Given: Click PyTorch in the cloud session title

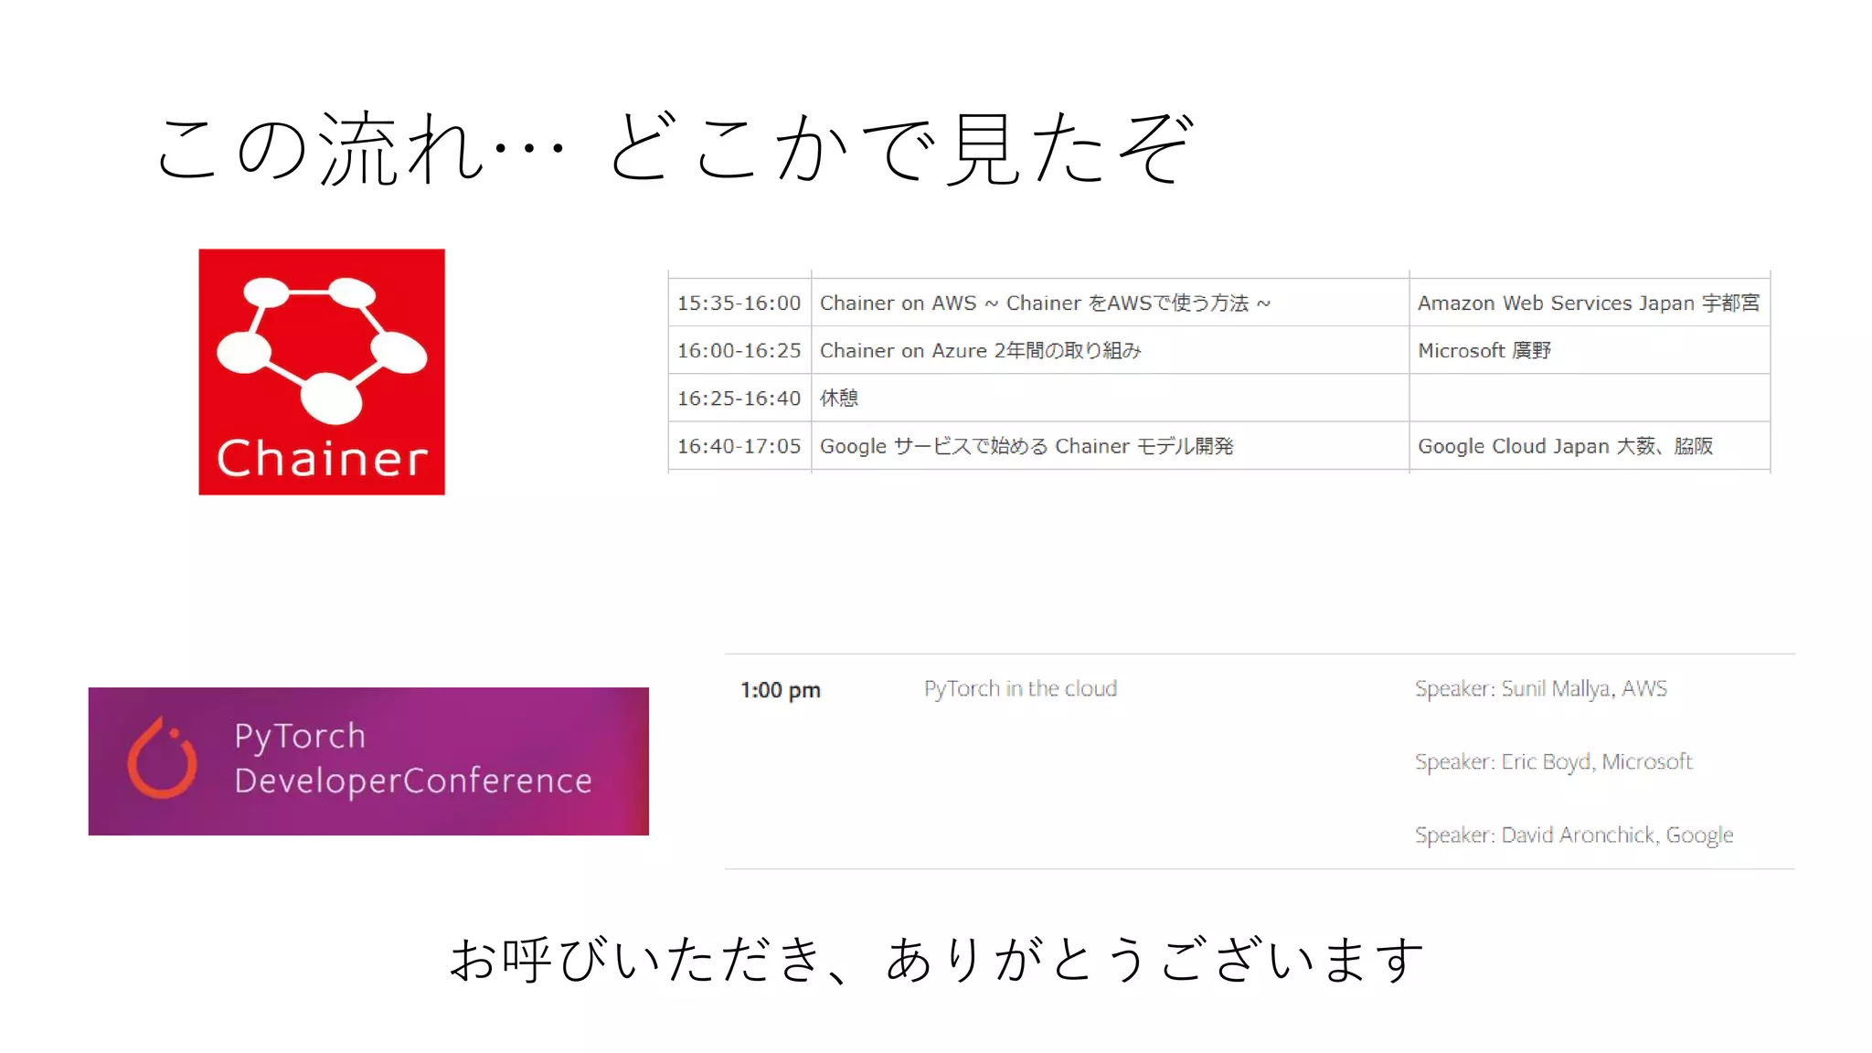Looking at the screenshot, I should [1020, 688].
